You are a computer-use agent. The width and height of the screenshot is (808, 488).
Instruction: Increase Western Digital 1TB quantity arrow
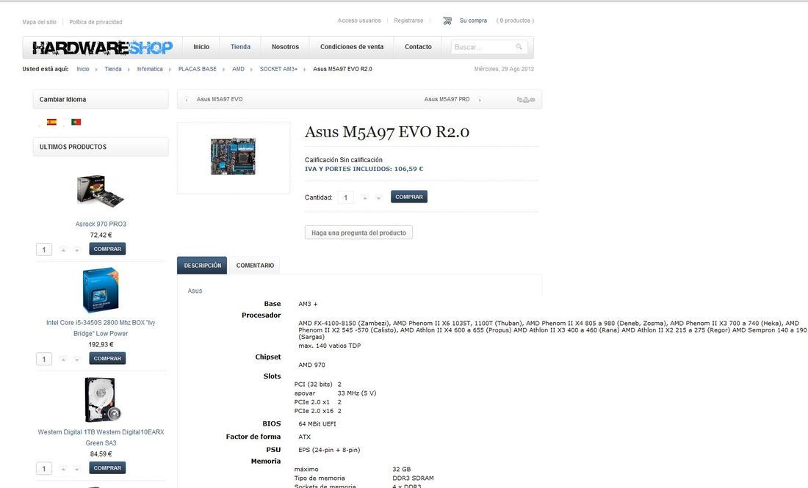(x=63, y=469)
